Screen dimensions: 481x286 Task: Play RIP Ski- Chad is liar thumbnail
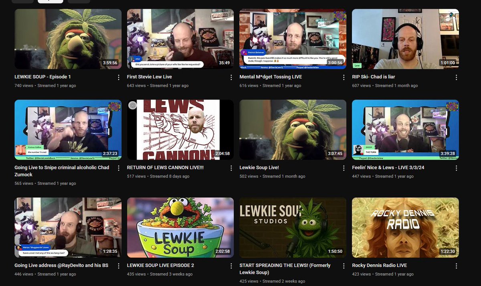pyautogui.click(x=405, y=39)
